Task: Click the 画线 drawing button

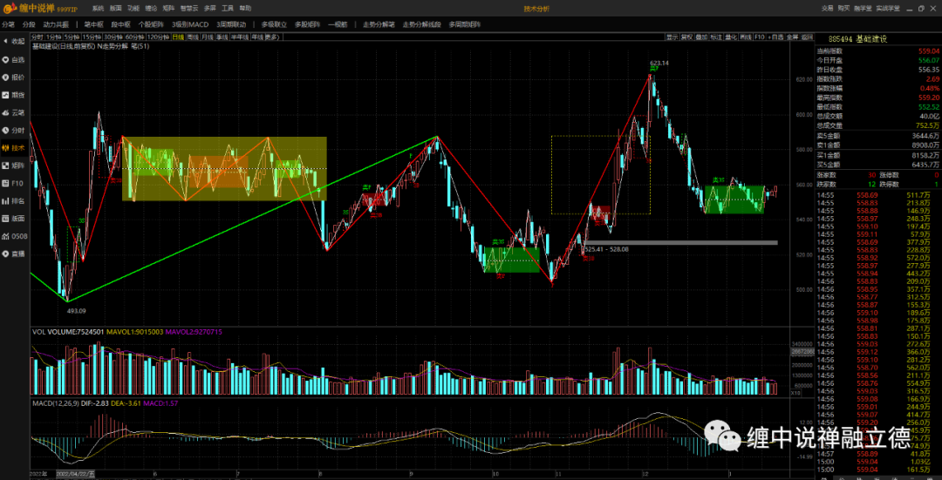Action: (x=746, y=37)
